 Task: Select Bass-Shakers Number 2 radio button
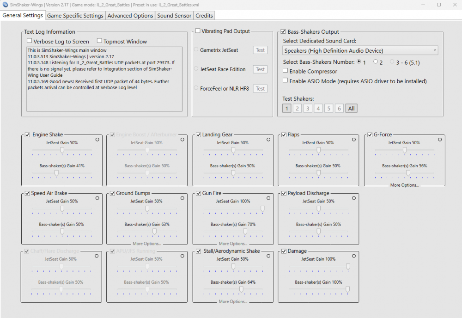(375, 62)
